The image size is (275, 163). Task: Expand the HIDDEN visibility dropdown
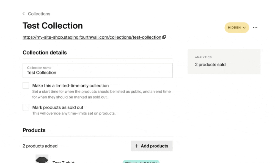click(237, 28)
